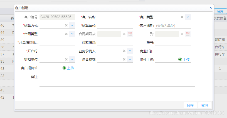Focus the 客户名称 input field
This screenshot has width=227, height=118.
[115, 17]
